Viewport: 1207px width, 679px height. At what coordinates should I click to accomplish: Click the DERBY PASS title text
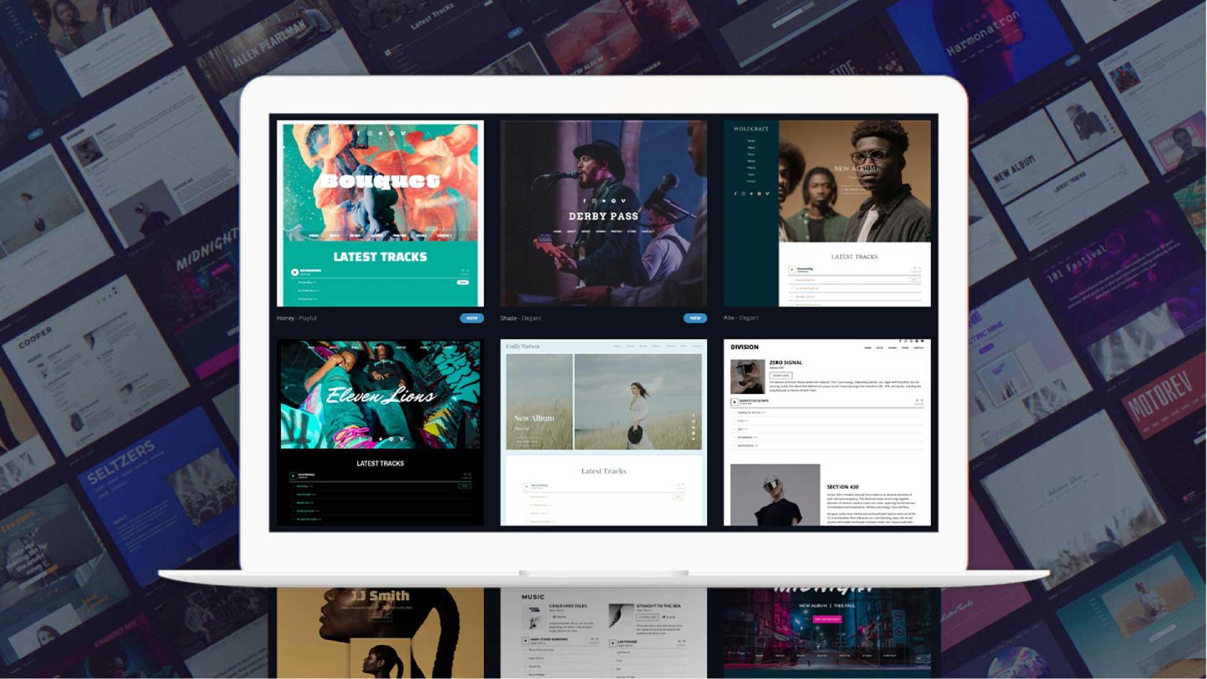coord(603,216)
